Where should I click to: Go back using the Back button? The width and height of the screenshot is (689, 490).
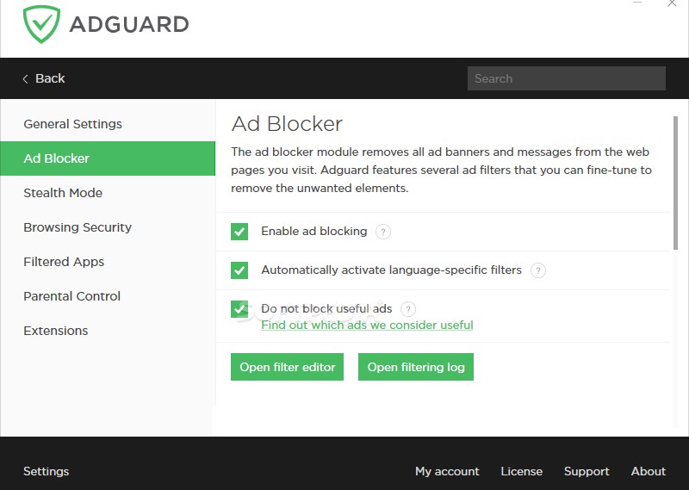(x=44, y=78)
